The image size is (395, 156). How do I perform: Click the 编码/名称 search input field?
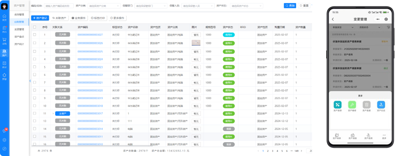pos(59,6)
